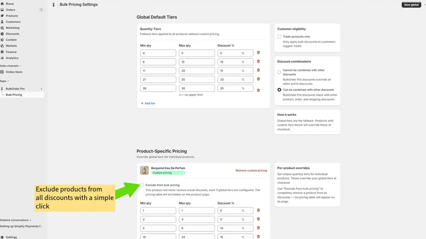
Task: Click the Customer eligibility heading
Action: 291,29
